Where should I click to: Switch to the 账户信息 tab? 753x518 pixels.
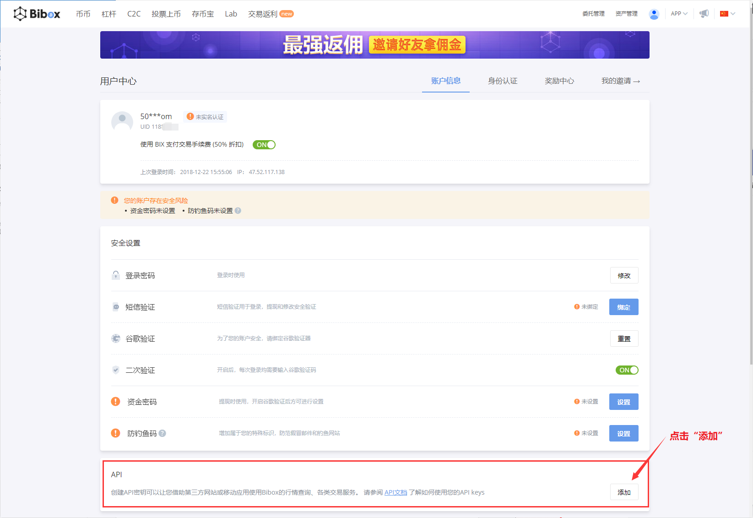click(x=446, y=81)
